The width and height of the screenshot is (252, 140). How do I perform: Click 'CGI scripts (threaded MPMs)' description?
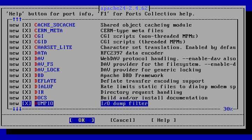pos(143,42)
